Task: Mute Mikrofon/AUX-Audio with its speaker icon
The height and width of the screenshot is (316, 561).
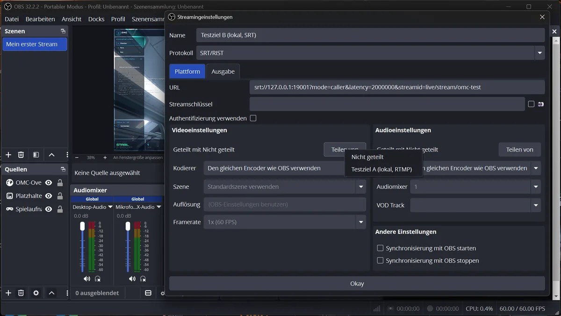Action: click(x=132, y=279)
